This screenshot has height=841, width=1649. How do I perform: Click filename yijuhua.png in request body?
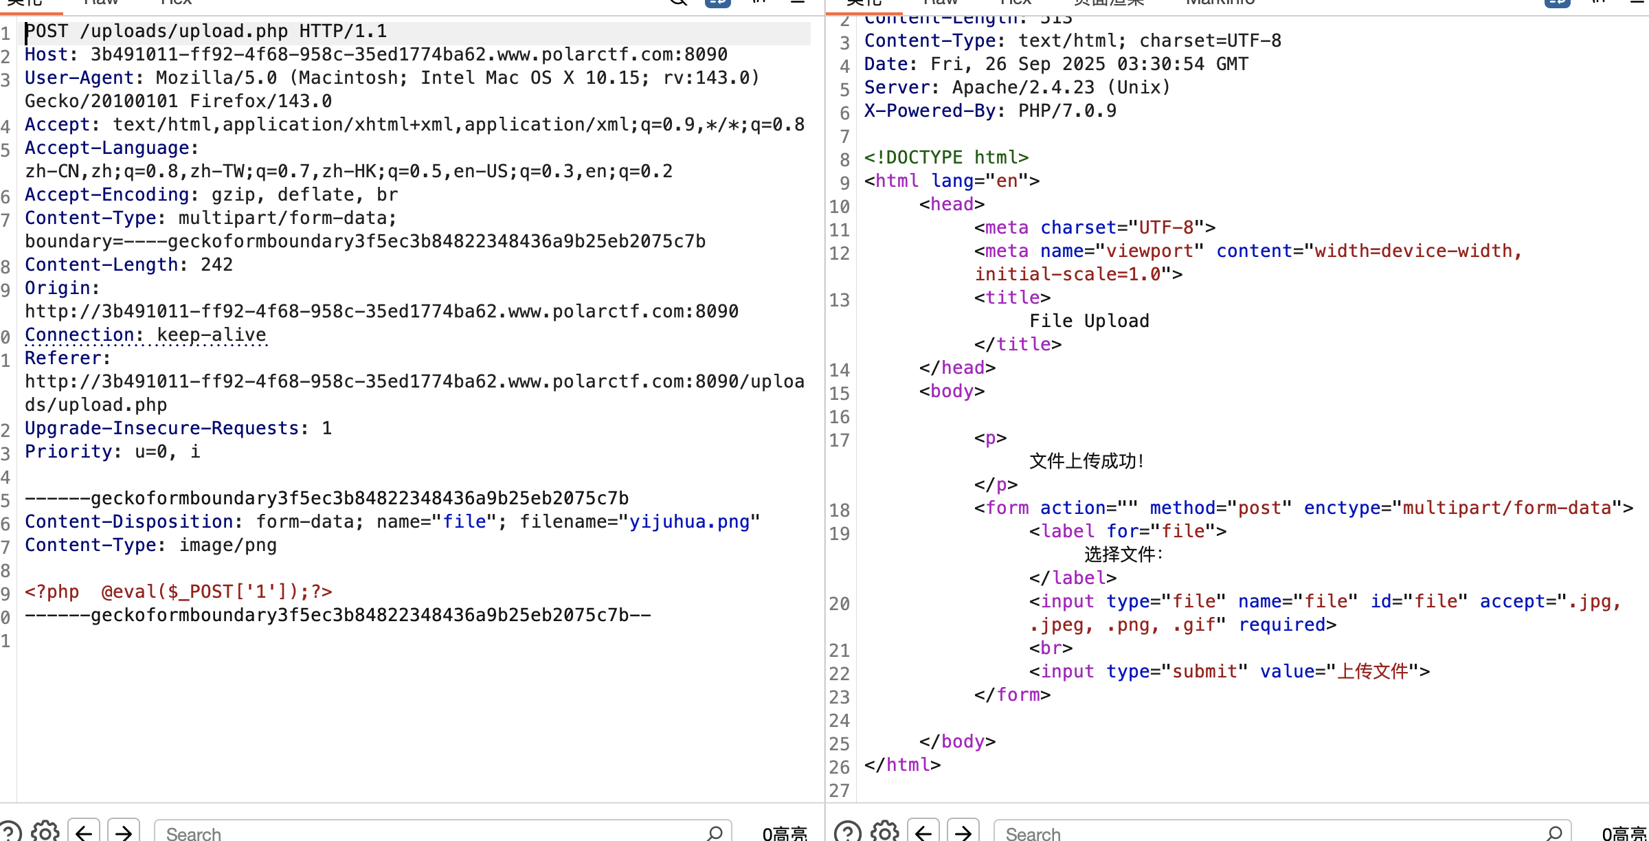tap(689, 522)
